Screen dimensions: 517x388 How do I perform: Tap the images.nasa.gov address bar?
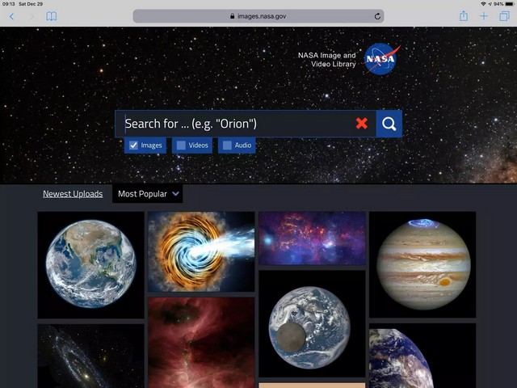coord(258,16)
